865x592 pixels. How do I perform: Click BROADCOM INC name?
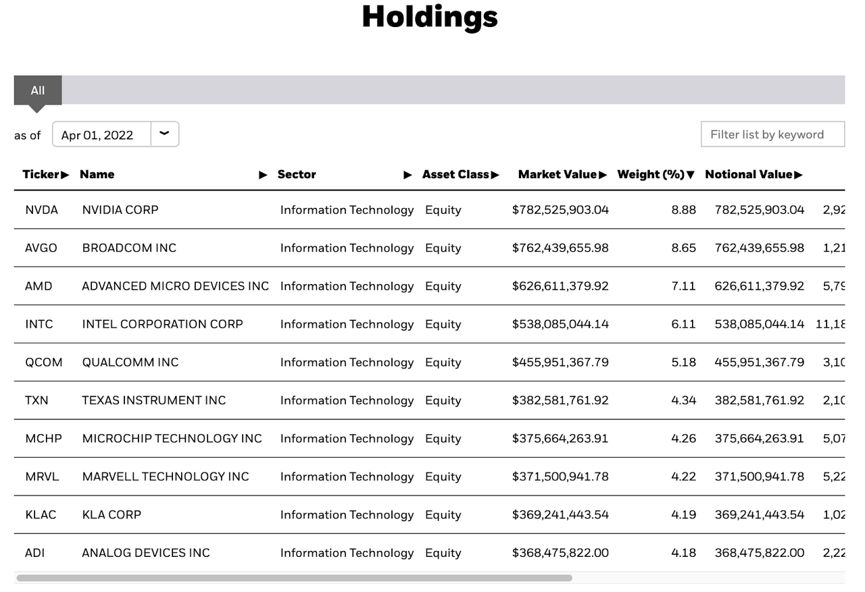tap(129, 248)
